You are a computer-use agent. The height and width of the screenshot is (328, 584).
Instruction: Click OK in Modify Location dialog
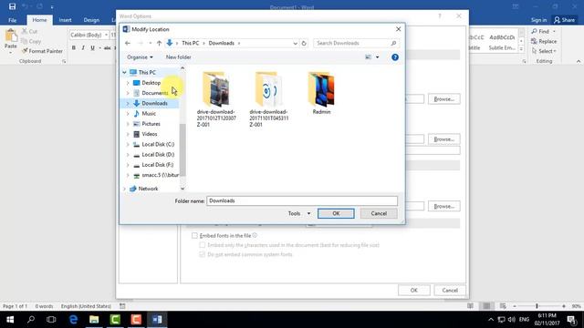tap(336, 213)
